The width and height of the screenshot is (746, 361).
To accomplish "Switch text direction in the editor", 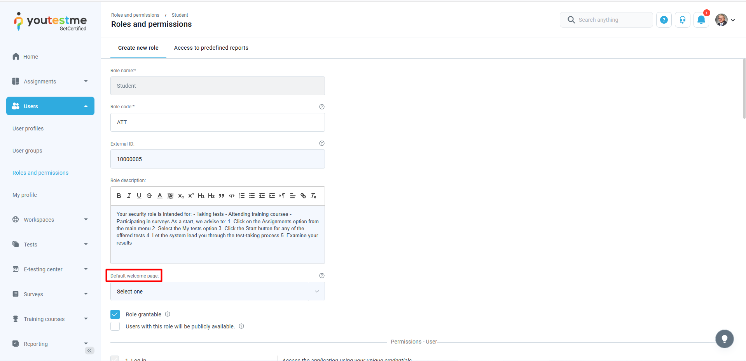I will pos(282,196).
